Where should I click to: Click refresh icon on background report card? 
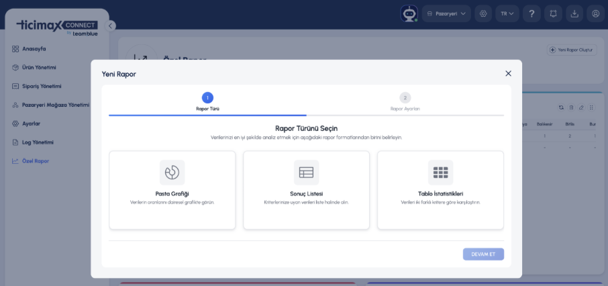[x=561, y=107]
